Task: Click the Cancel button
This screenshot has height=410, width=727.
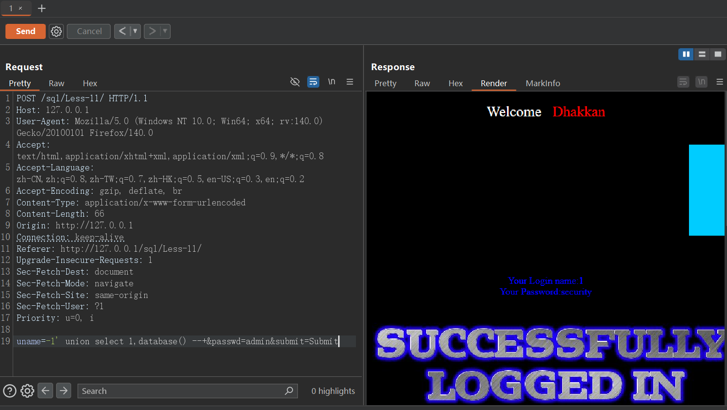Action: [89, 31]
